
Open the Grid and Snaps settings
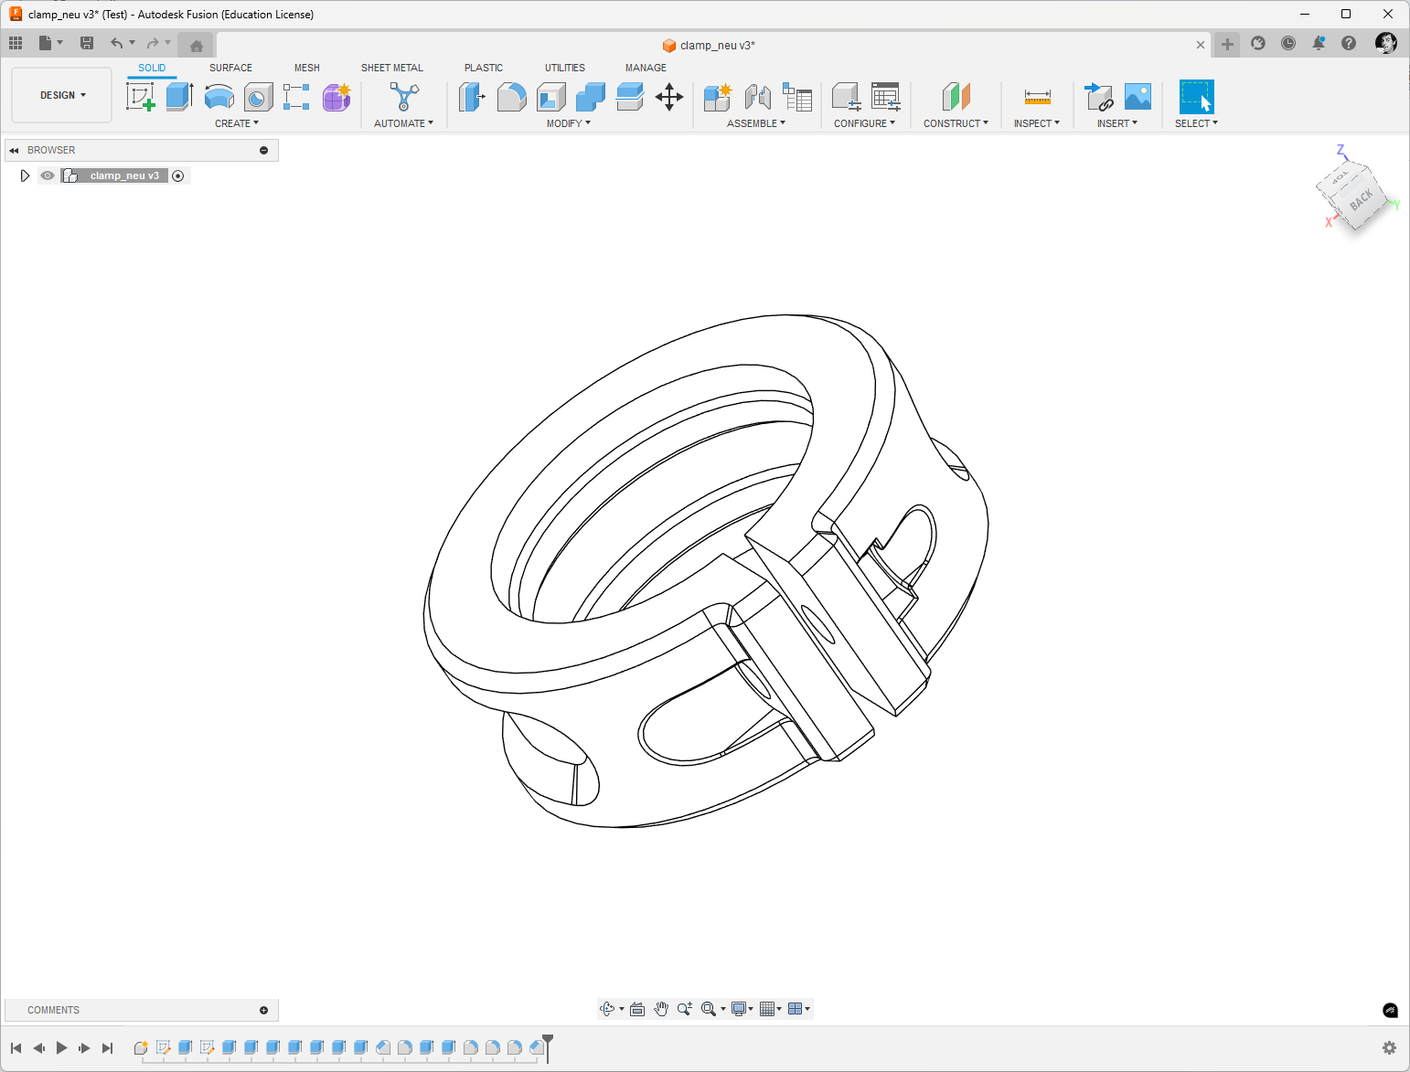pos(771,1009)
